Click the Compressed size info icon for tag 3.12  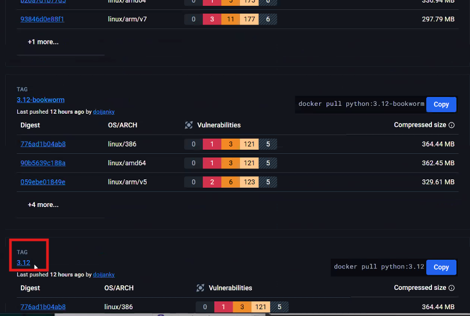451,288
